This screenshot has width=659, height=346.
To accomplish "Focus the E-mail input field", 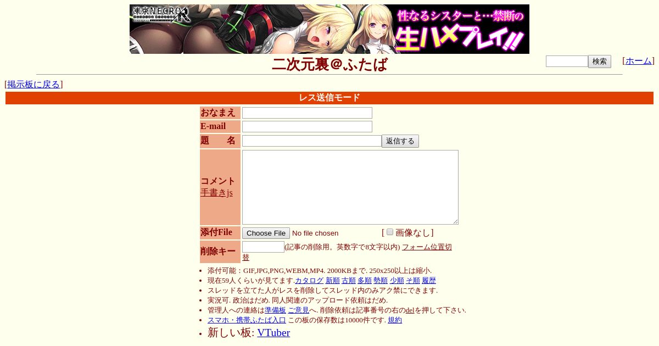I will pyautogui.click(x=307, y=126).
